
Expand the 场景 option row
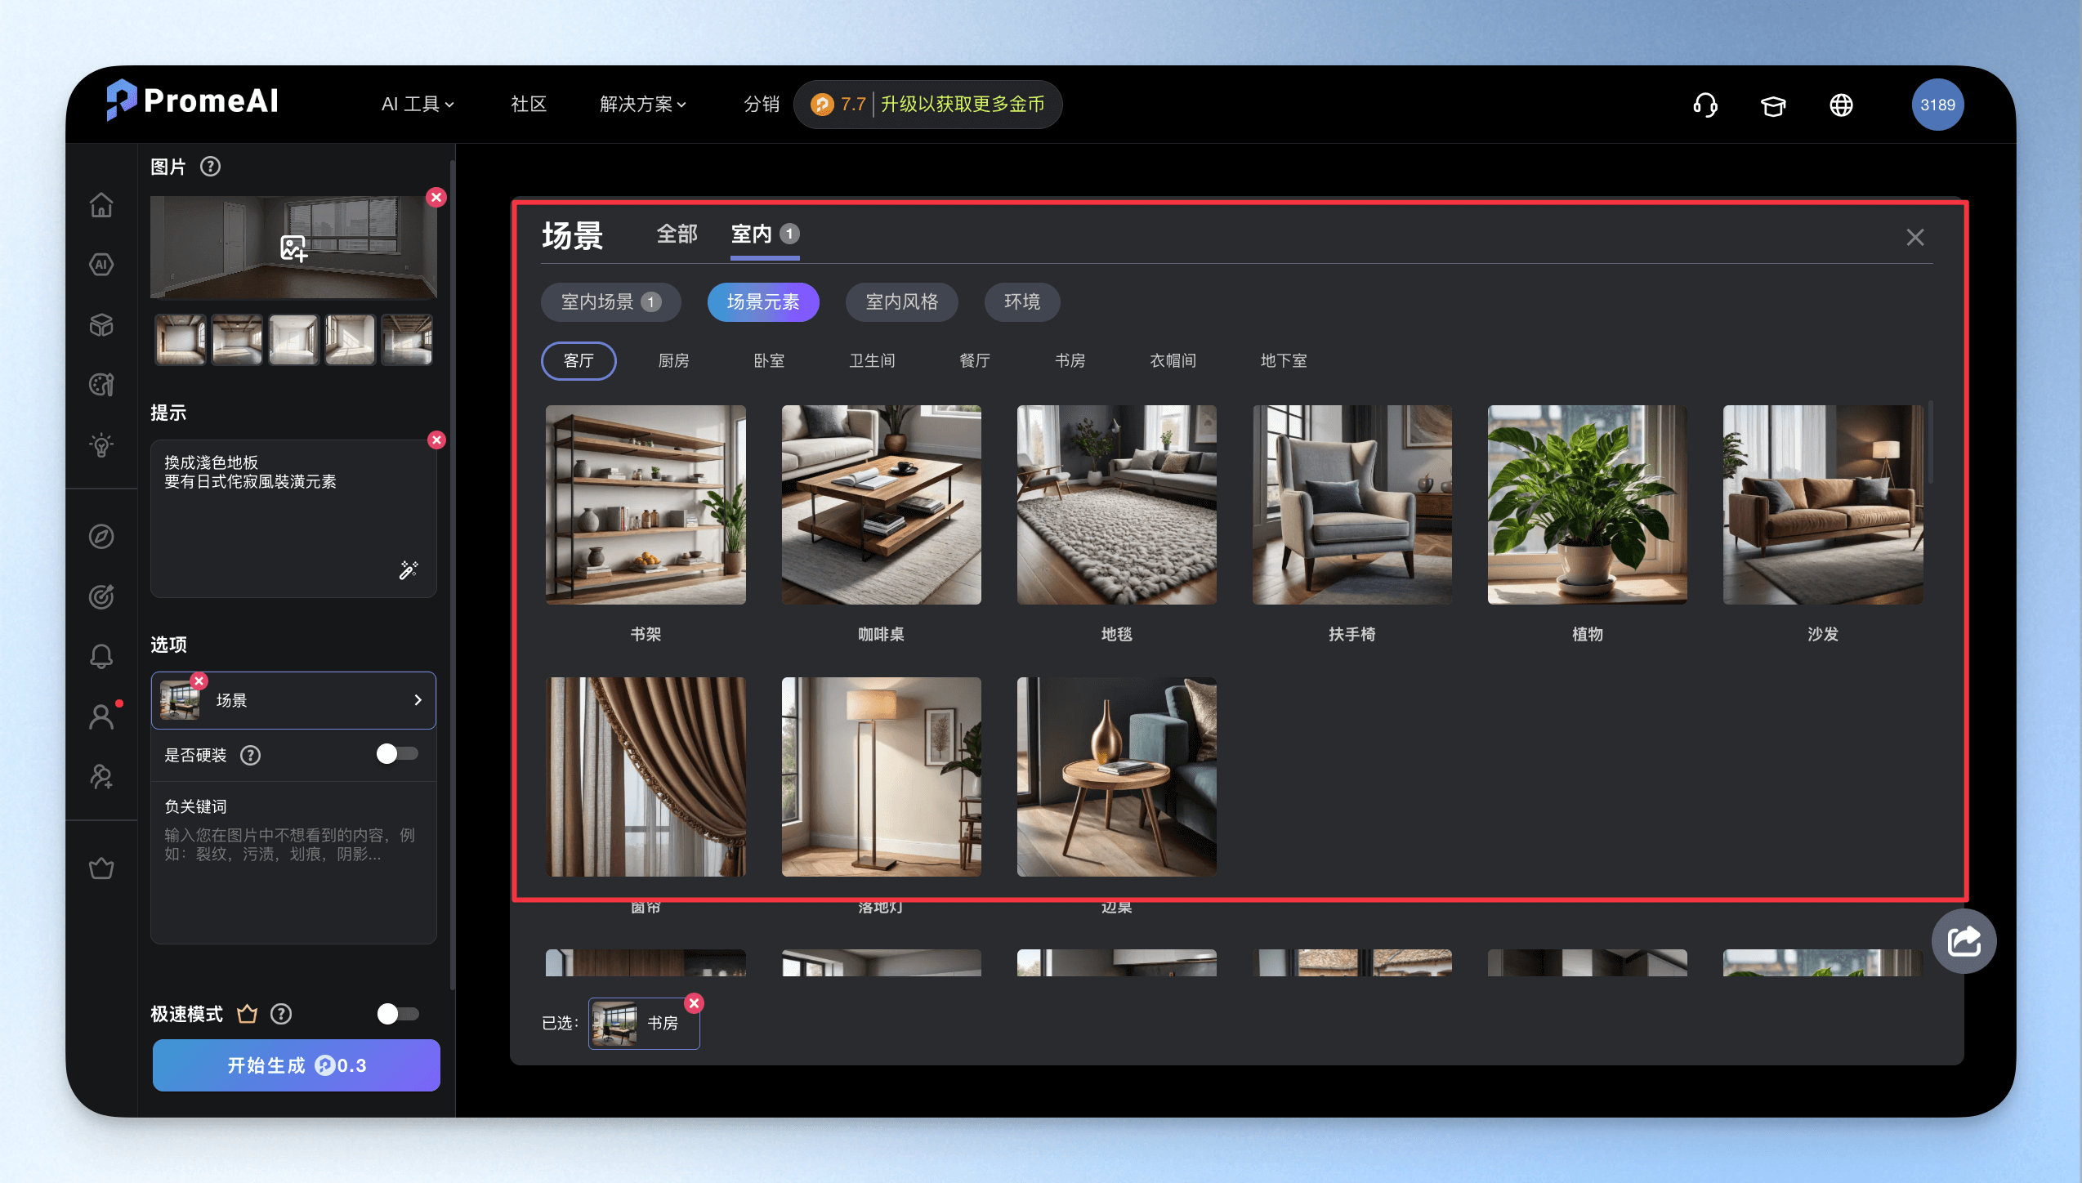tap(293, 700)
